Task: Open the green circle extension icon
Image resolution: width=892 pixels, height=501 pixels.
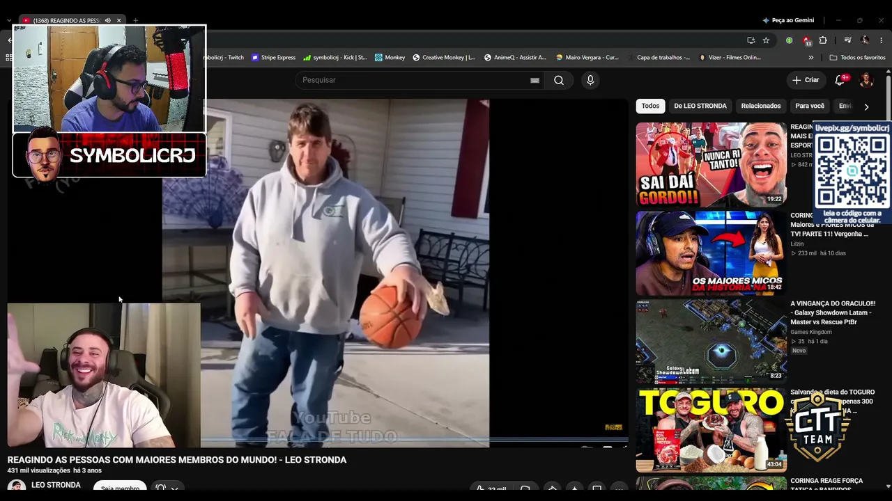Action: [x=789, y=40]
